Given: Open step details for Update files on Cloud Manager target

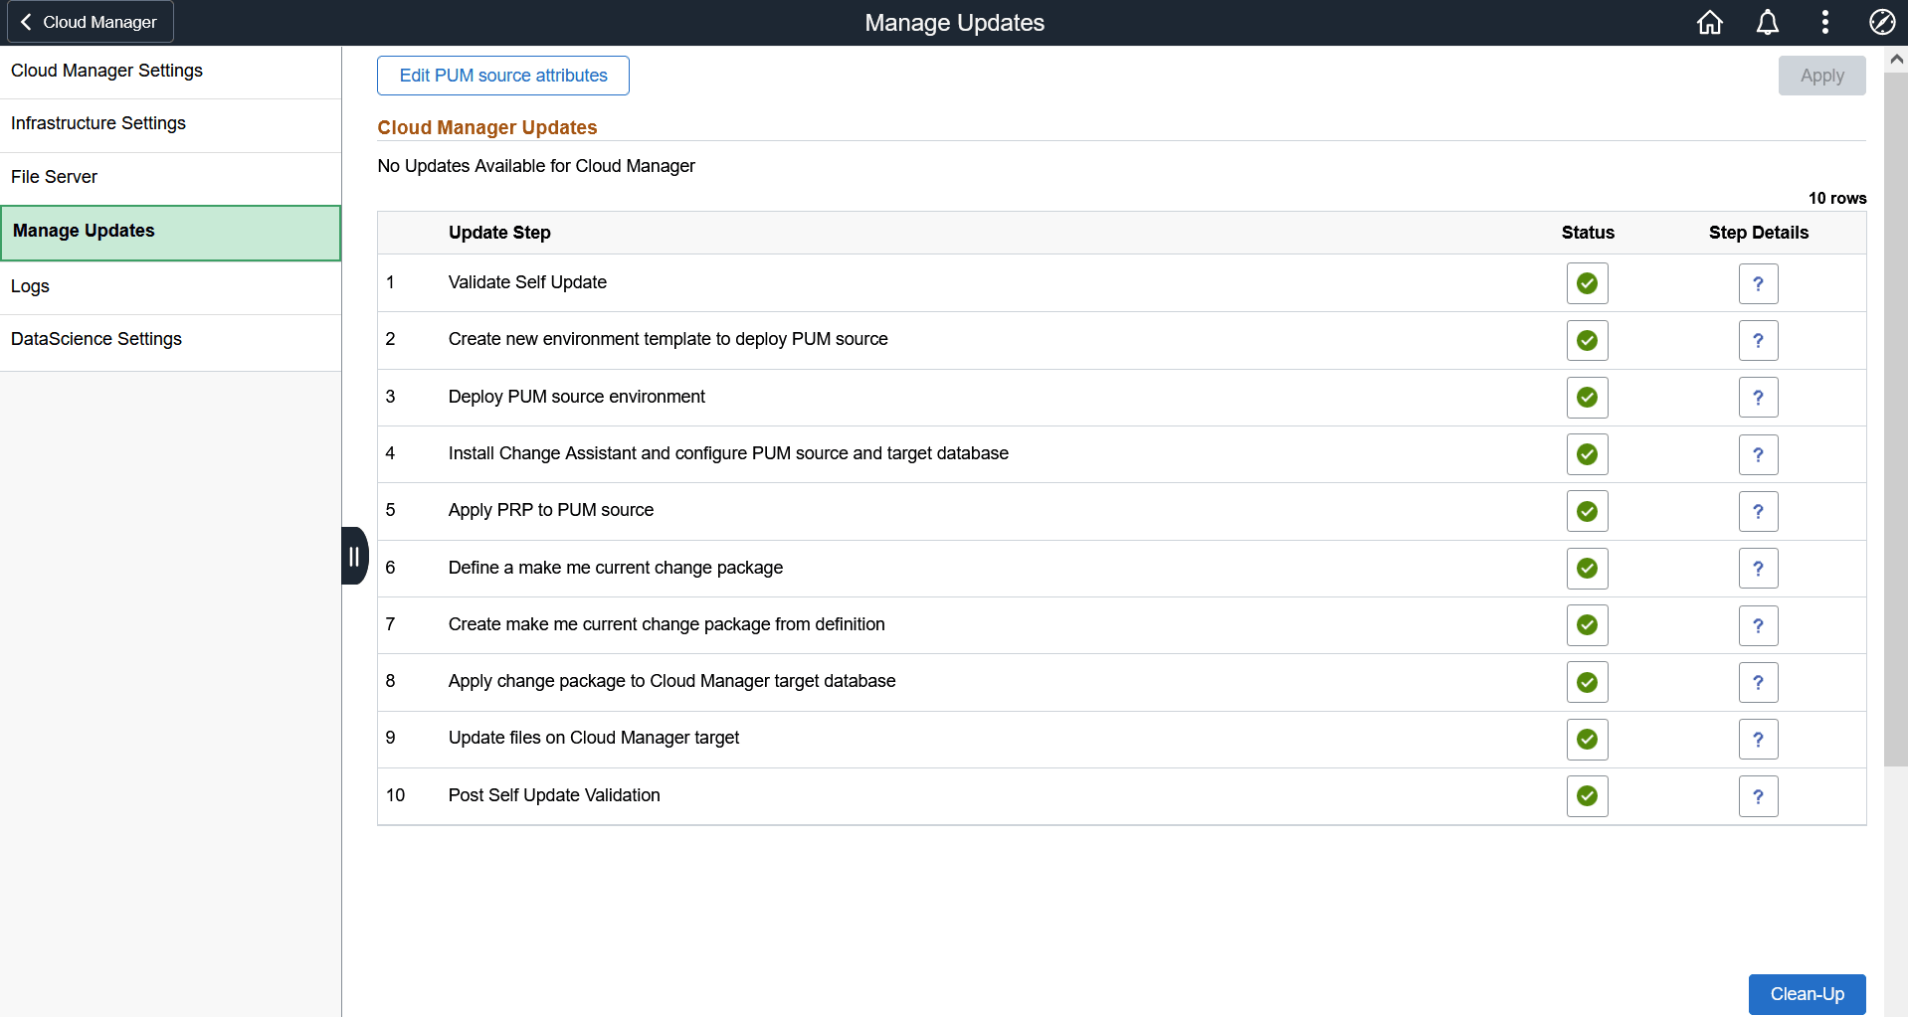Looking at the screenshot, I should point(1757,739).
